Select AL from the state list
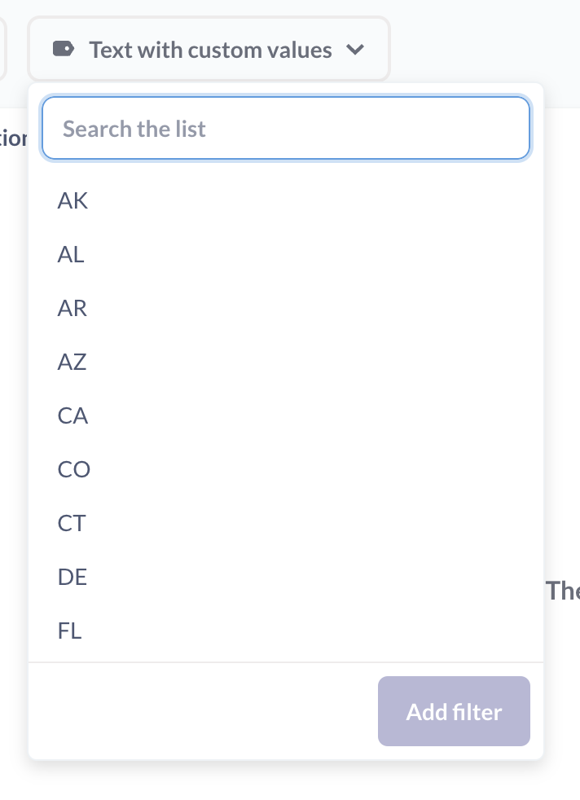 (71, 254)
